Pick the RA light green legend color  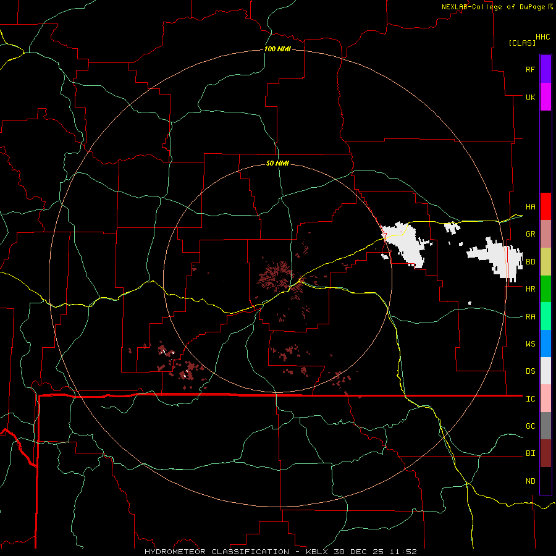[545, 316]
